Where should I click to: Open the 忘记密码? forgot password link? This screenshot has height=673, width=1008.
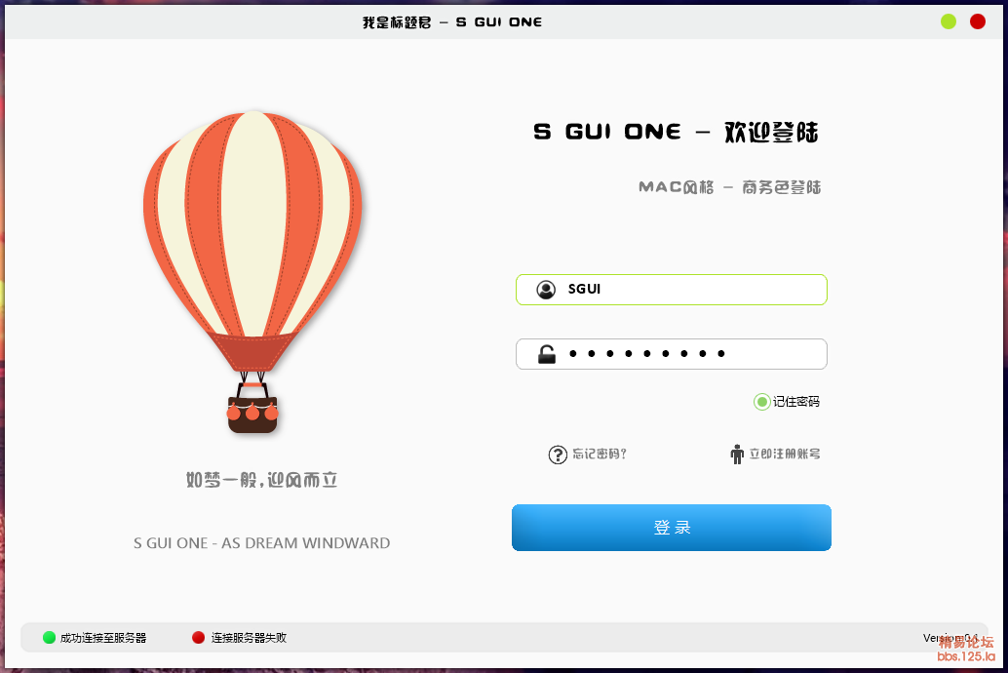pyautogui.click(x=600, y=455)
